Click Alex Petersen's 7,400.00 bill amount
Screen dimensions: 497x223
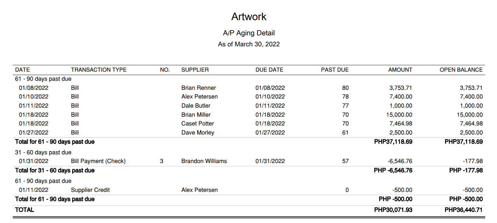(400, 97)
